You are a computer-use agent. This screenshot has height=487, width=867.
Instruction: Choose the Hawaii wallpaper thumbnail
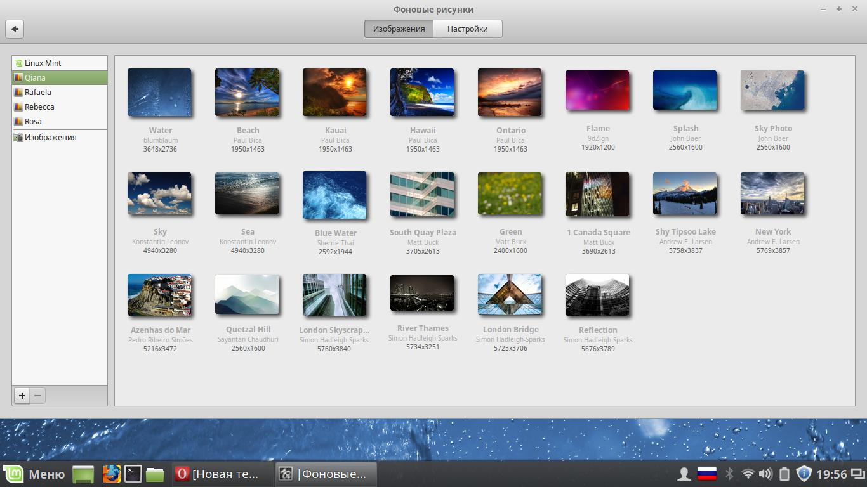tap(422, 93)
